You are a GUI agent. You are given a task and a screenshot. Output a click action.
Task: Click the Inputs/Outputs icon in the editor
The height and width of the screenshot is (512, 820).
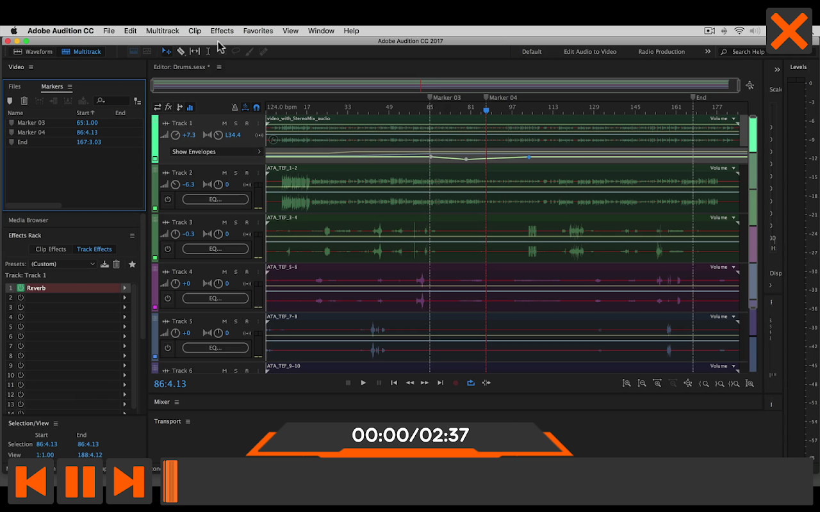click(158, 107)
